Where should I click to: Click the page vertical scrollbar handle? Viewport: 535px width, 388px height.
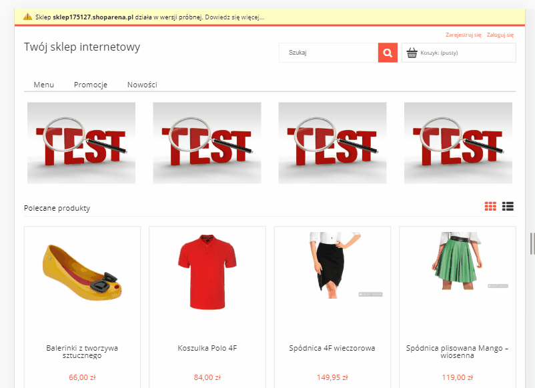pyautogui.click(x=532, y=243)
